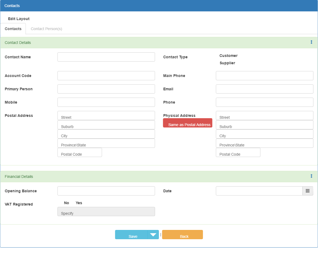
Task: Click Physical Address Postal Code field
Action: click(238, 152)
